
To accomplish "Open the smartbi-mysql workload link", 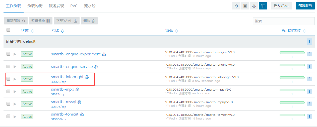I will coord(64,102).
